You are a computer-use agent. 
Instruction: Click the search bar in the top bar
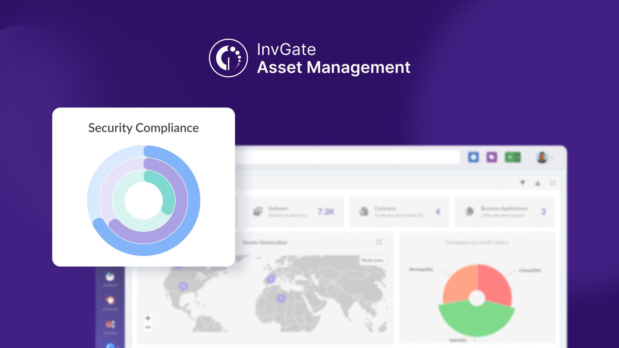(x=348, y=157)
